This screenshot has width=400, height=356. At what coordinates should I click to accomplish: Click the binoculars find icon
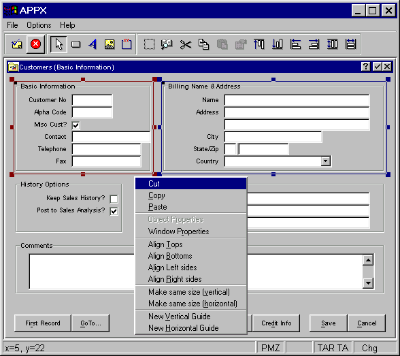click(x=167, y=44)
